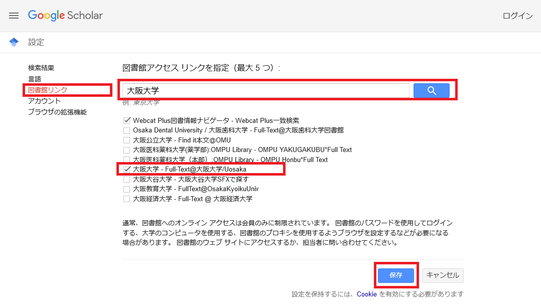This screenshot has height=306, width=541.
Task: Open the 言語 settings section
Action: click(35, 79)
